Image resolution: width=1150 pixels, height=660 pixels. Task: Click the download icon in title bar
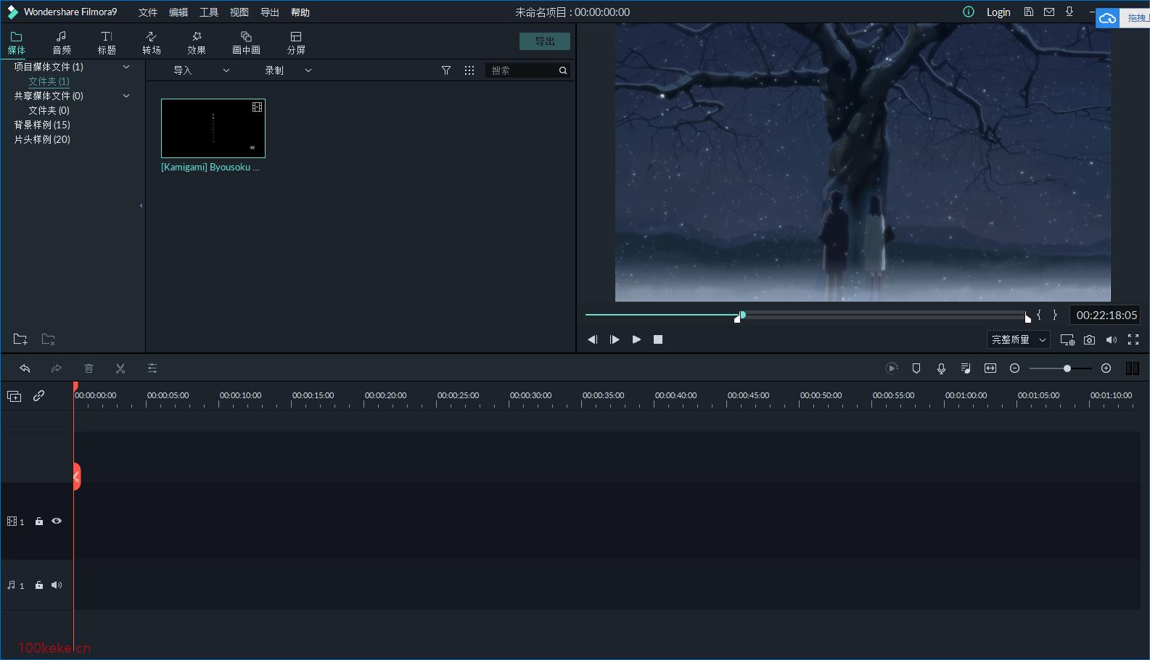(x=1069, y=12)
